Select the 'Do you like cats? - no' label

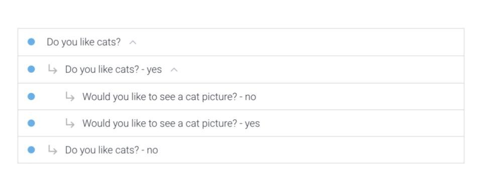click(x=111, y=150)
